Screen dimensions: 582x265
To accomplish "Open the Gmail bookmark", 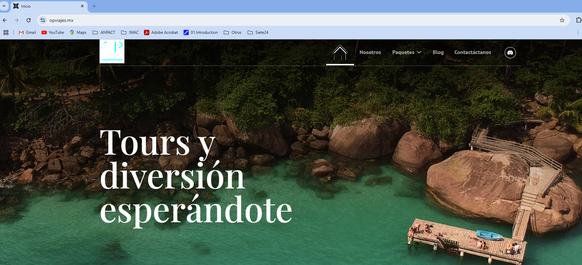I will 27,32.
